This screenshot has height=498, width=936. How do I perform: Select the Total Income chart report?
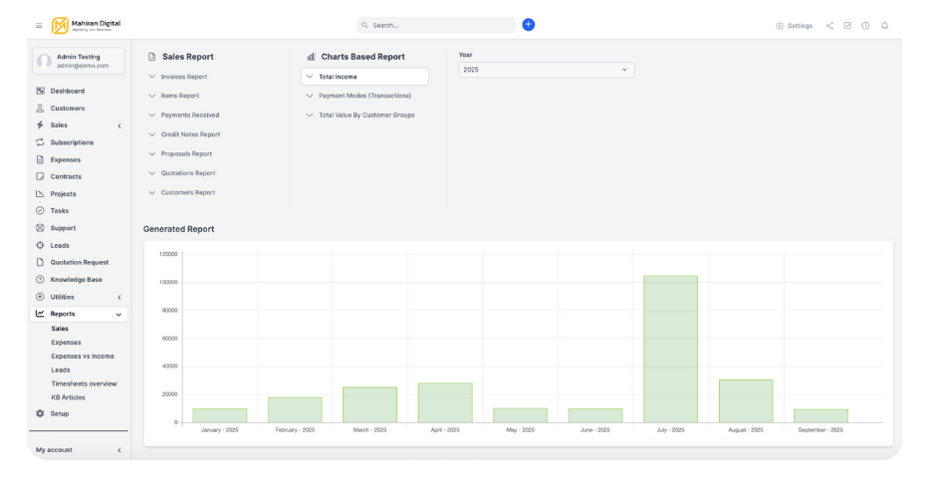tap(364, 77)
